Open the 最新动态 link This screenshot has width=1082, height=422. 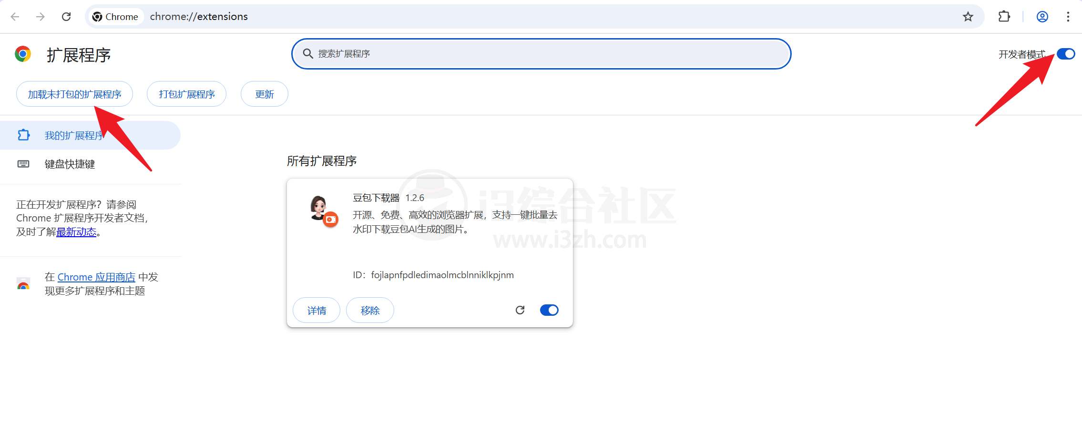pyautogui.click(x=76, y=232)
